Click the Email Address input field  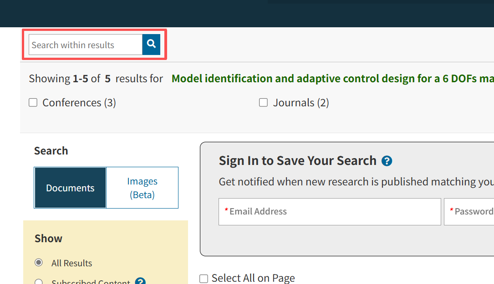tap(330, 211)
